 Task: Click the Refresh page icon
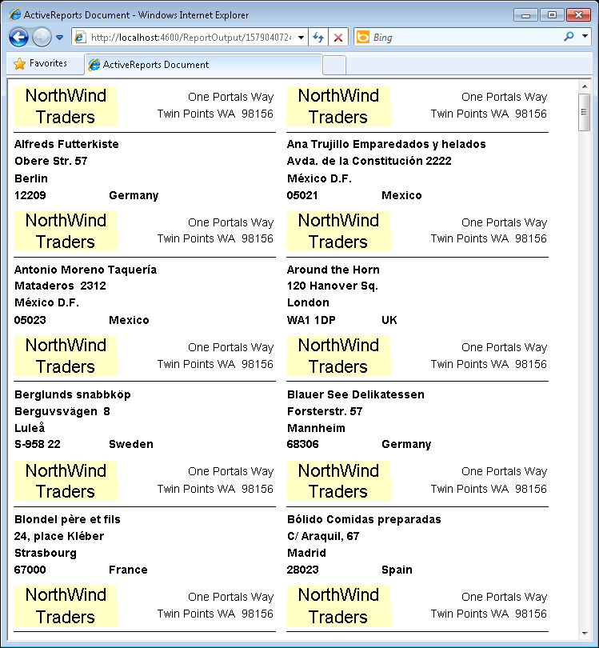pos(318,38)
